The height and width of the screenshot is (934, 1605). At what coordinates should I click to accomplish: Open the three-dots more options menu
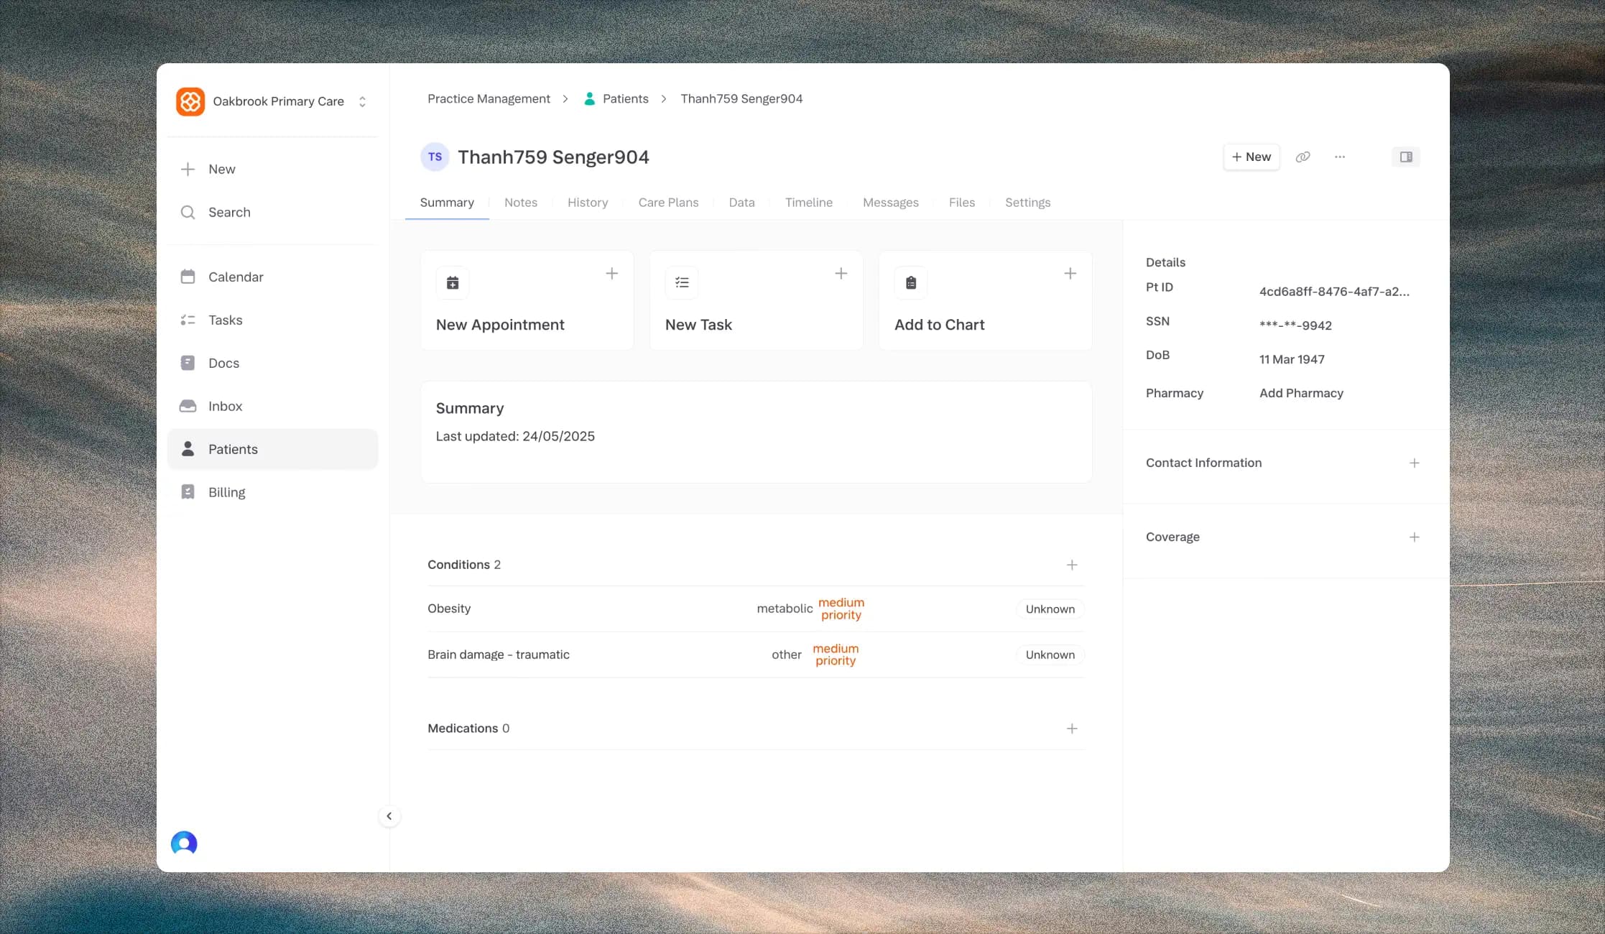click(1340, 157)
